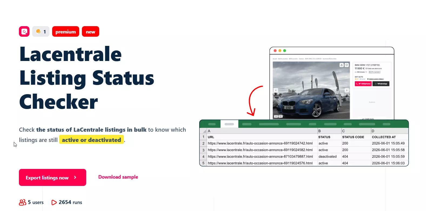Select spreadsheet row number 1
This screenshot has width=426, height=211.
[203, 137]
